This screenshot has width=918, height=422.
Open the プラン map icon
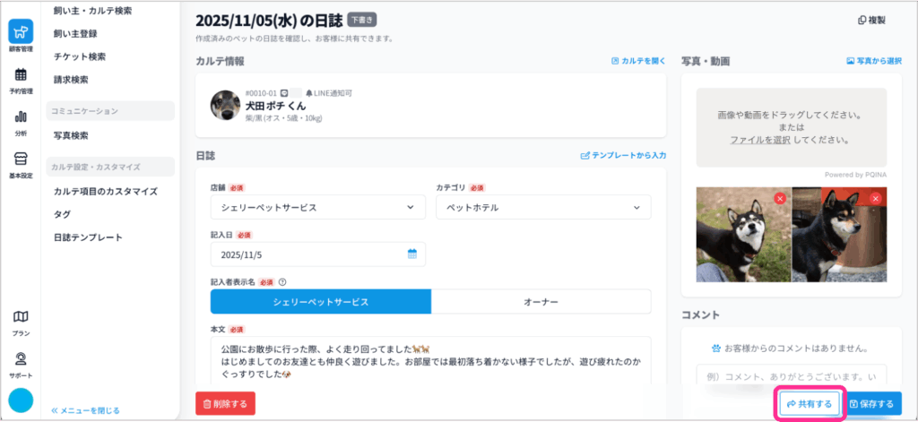[21, 321]
